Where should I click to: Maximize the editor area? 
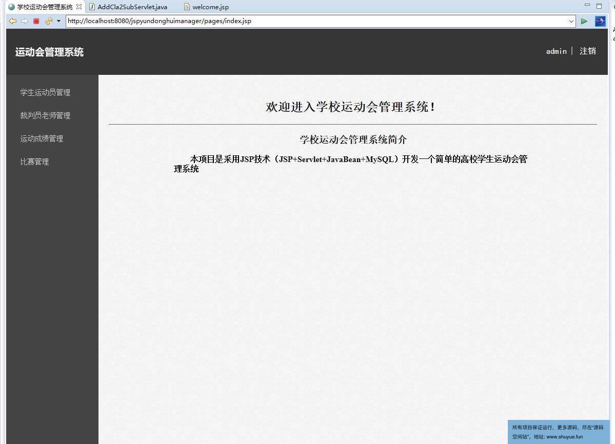pyautogui.click(x=599, y=6)
